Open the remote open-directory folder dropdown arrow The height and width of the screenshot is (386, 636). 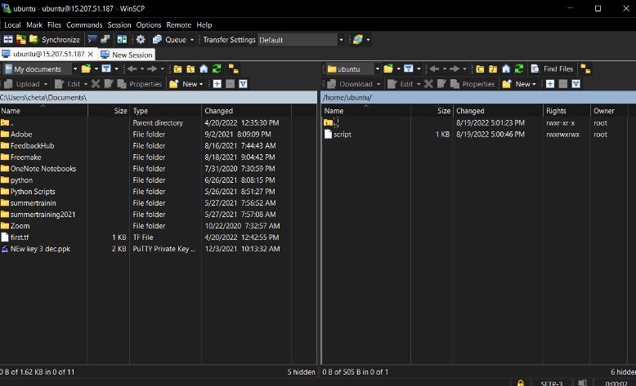point(399,69)
